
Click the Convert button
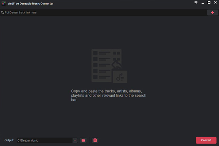[x=206, y=140]
